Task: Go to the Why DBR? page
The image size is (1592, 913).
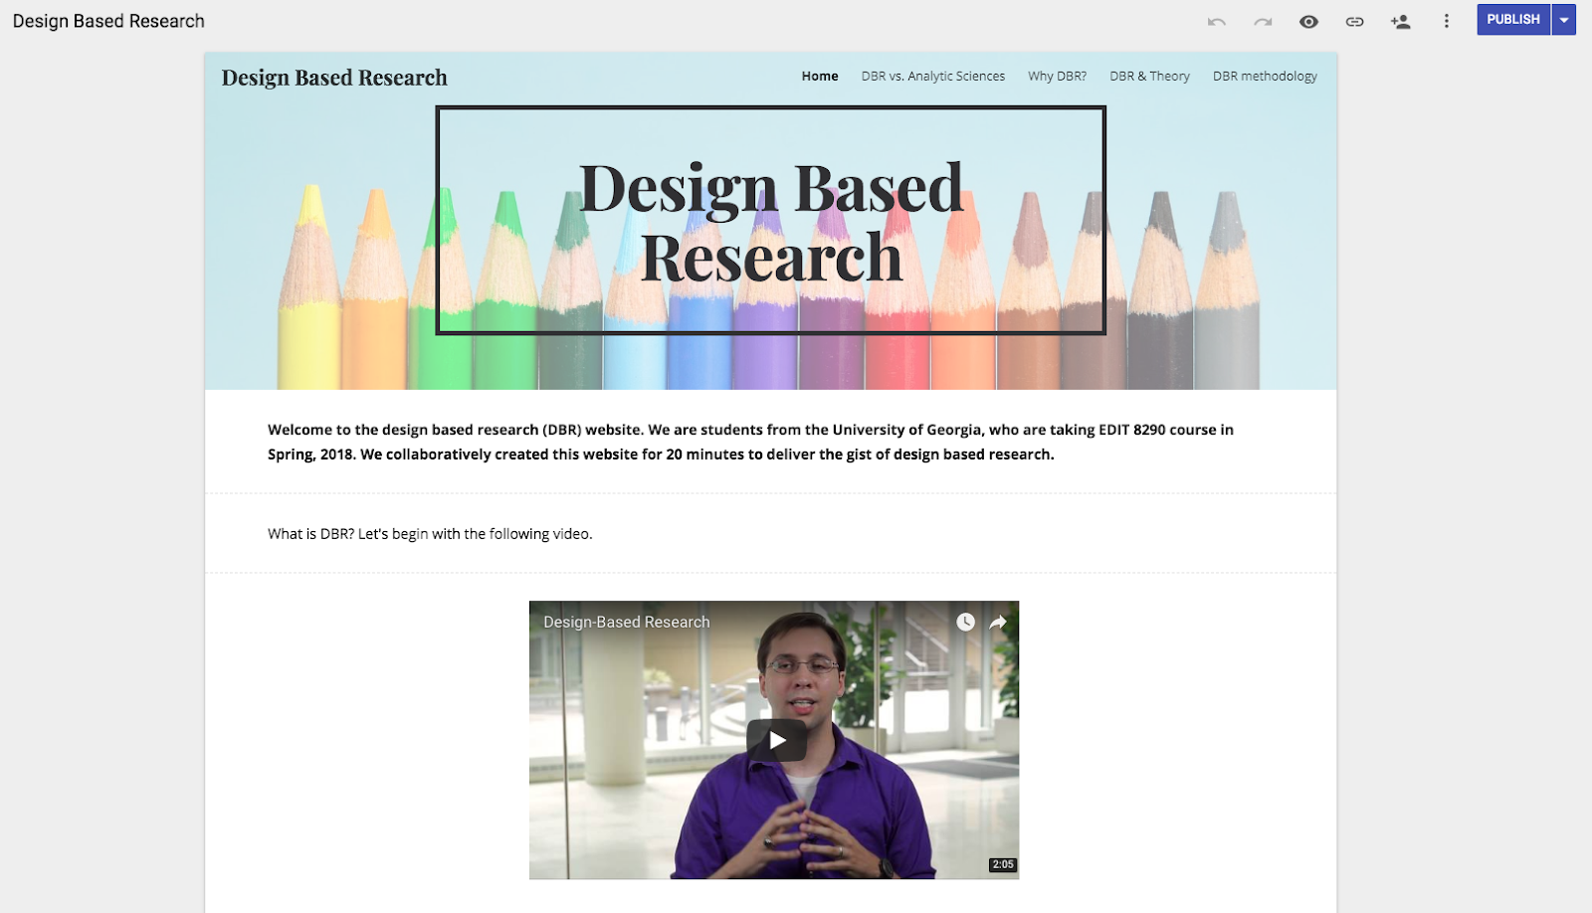Action: tap(1057, 76)
